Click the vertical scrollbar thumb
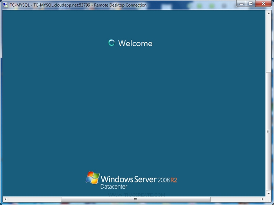 point(268,131)
